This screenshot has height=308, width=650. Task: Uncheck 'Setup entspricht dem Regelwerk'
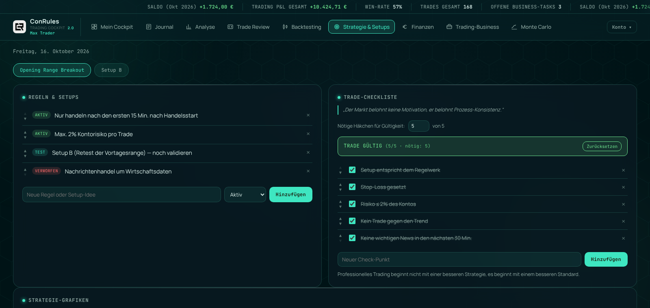point(352,170)
